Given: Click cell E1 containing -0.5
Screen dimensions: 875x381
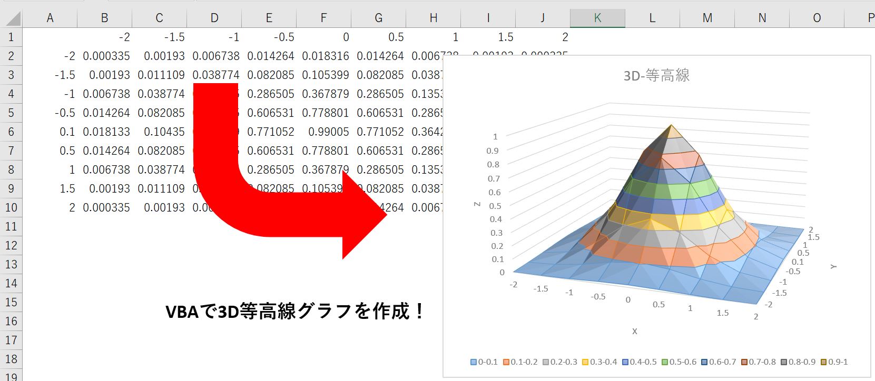Looking at the screenshot, I should coord(269,37).
